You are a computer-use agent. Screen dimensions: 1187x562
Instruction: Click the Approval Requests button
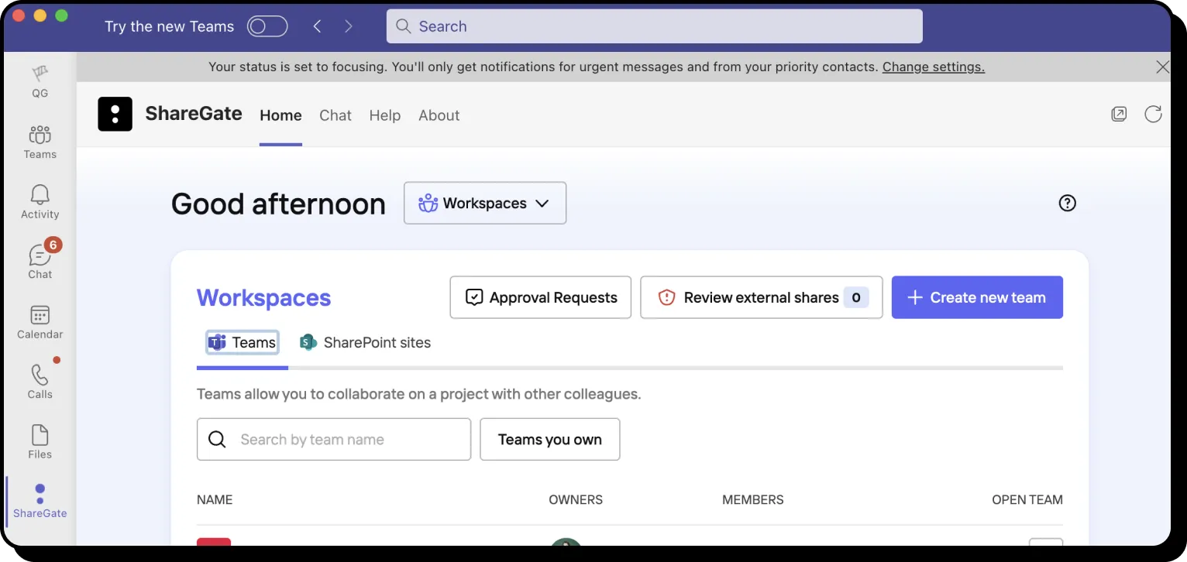541,297
